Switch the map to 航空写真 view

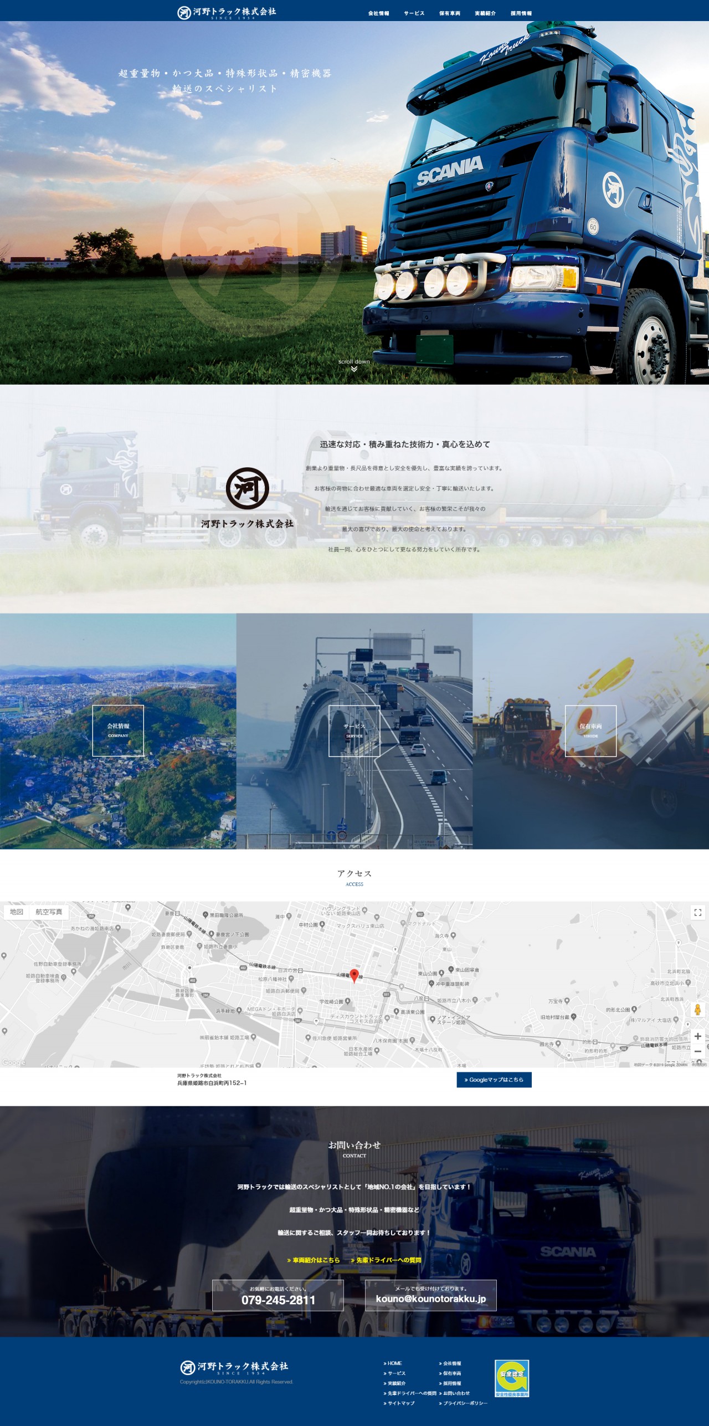tap(49, 912)
